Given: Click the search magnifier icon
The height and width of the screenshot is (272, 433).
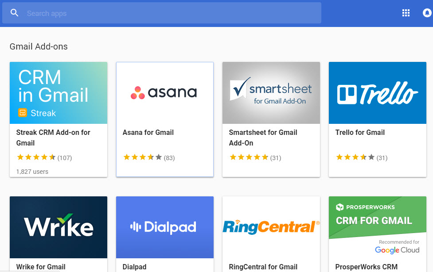Looking at the screenshot, I should (15, 13).
